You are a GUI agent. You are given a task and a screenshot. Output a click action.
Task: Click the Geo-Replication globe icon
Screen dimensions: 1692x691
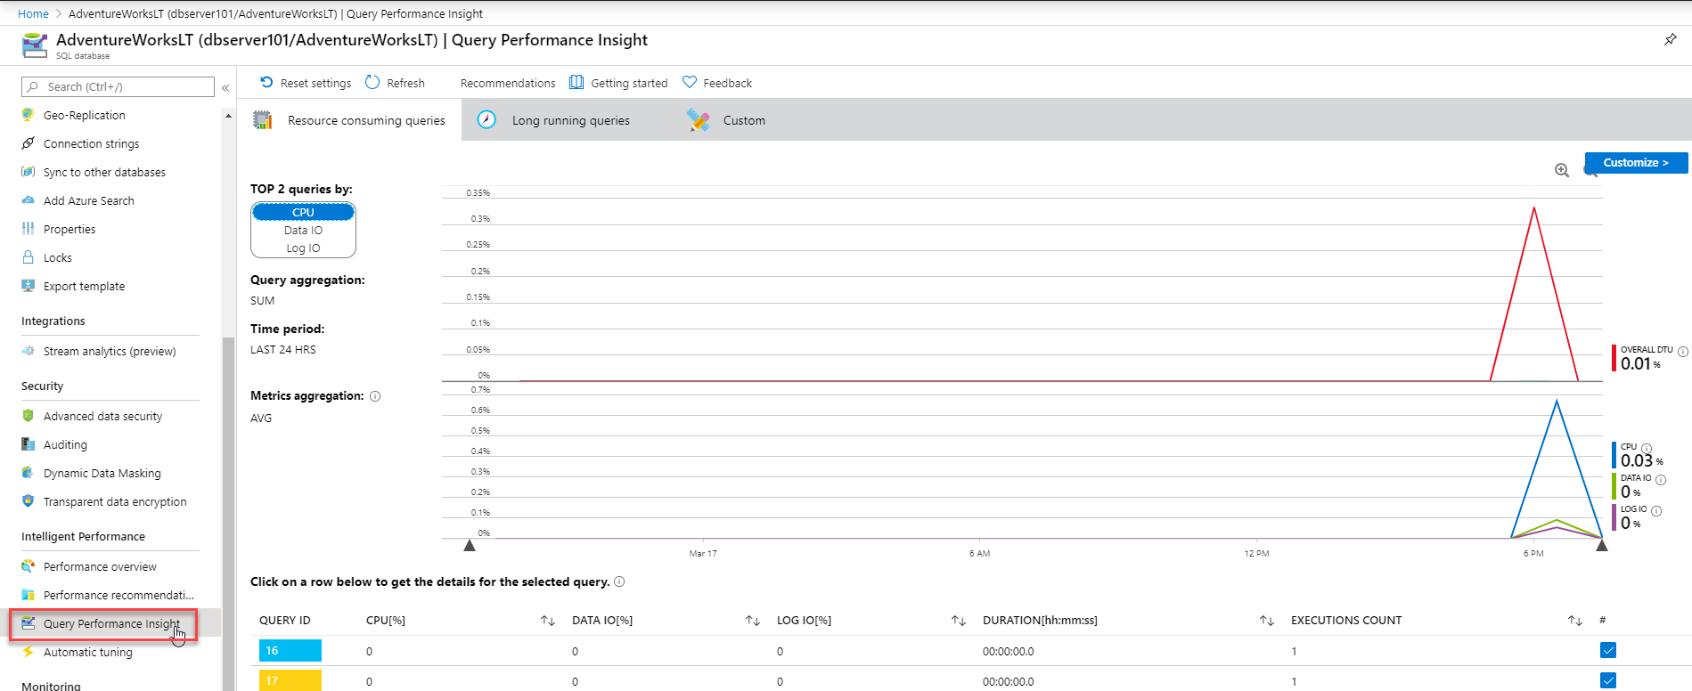[29, 115]
